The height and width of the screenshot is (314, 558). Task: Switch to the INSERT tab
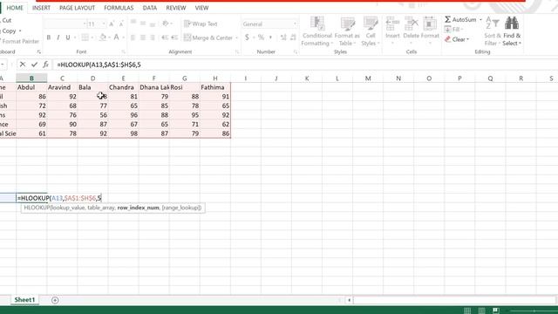pyautogui.click(x=41, y=8)
